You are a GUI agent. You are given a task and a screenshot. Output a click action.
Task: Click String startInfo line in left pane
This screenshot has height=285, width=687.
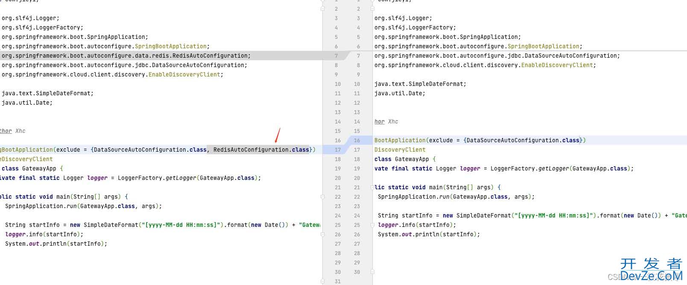point(162,225)
